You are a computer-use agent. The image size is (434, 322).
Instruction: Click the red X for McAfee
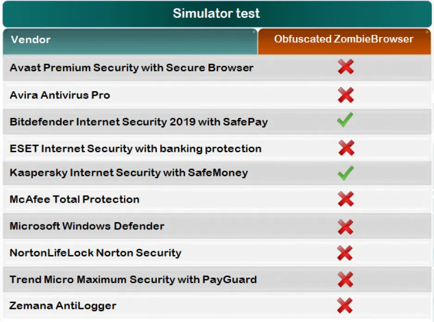346,199
